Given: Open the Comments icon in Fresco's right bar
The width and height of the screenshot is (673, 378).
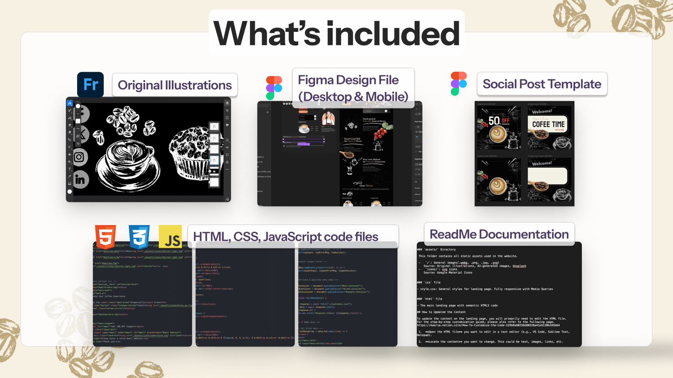Looking at the screenshot, I should click(227, 125).
